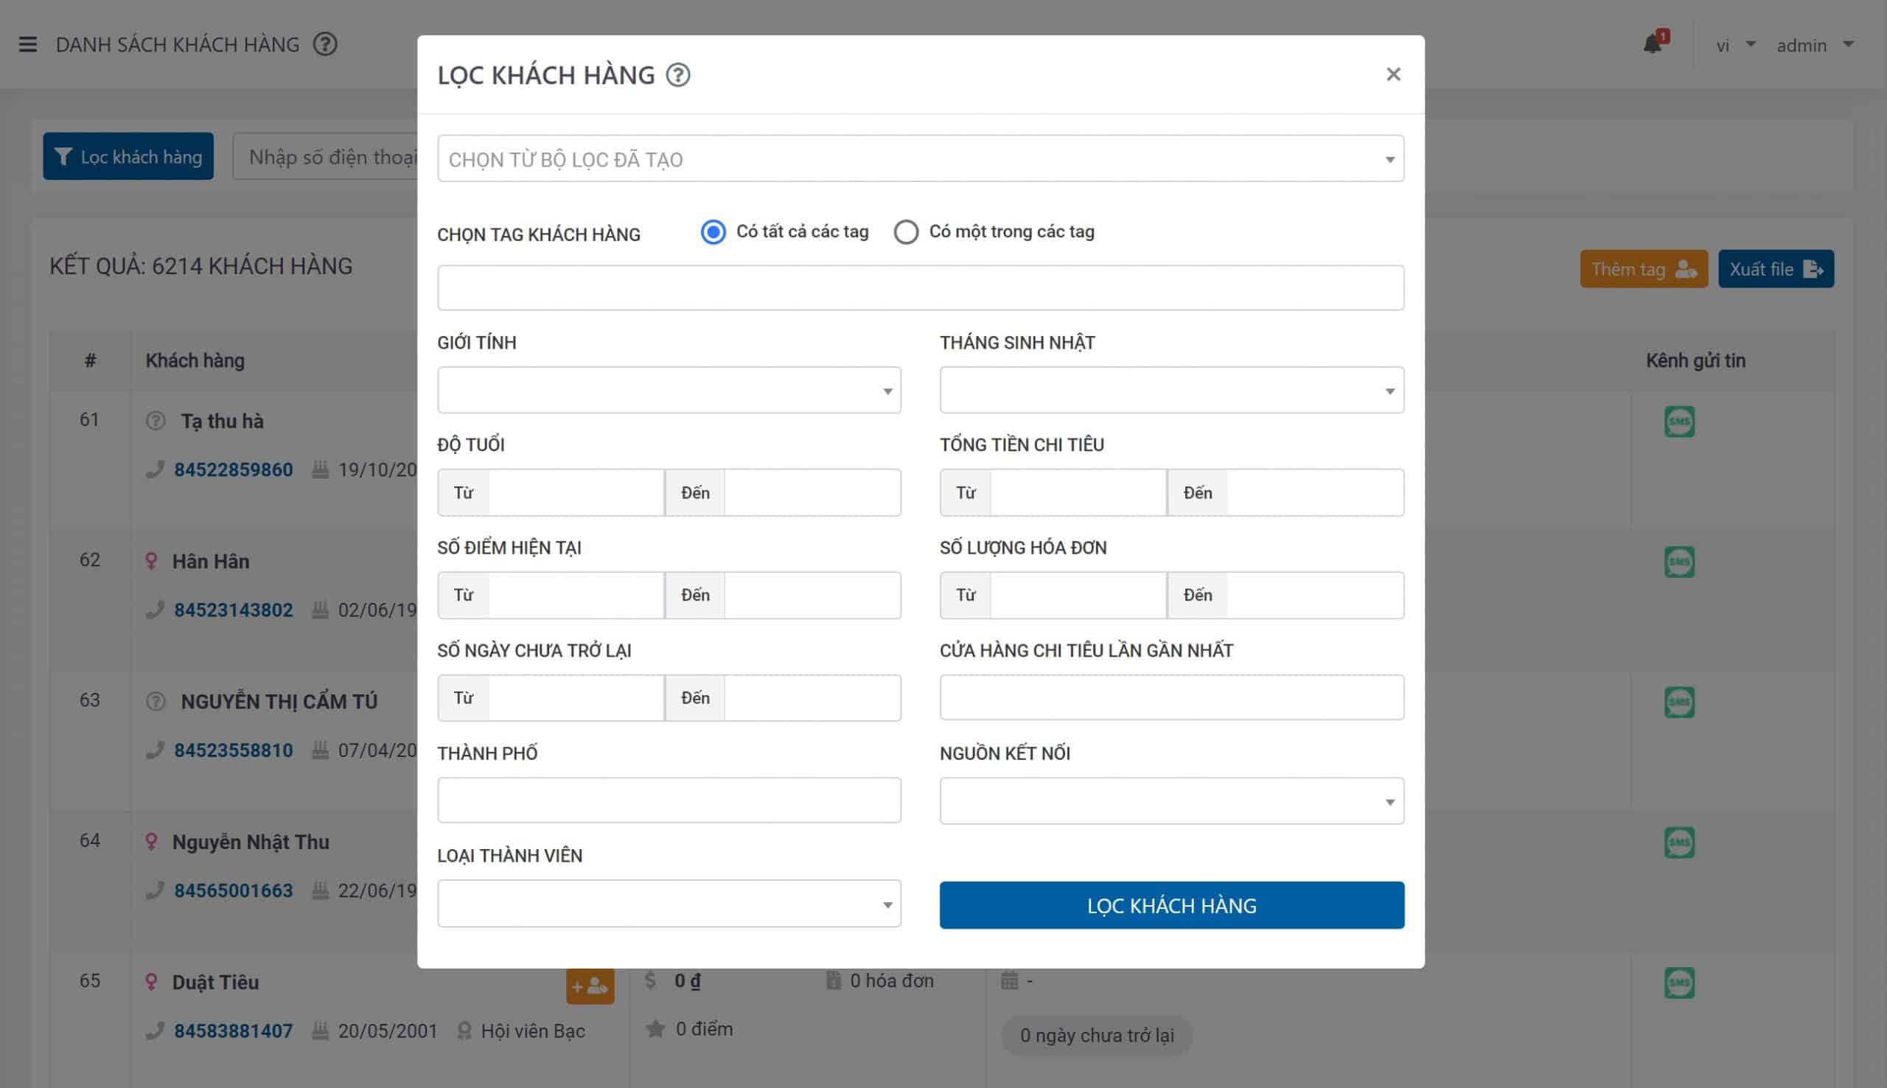The width and height of the screenshot is (1887, 1088).
Task: Click customer name 'NGUYỄN THỊ CẨM TÚ'
Action: coord(279,702)
